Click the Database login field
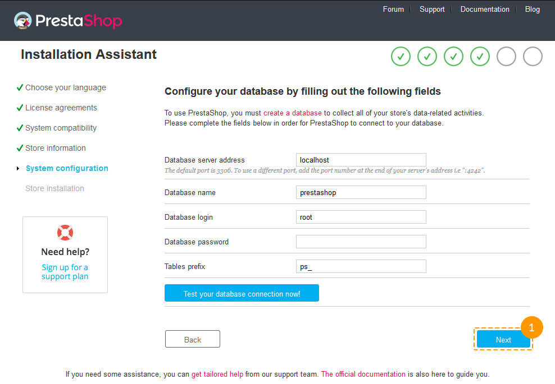The width and height of the screenshot is (555, 384). 361,217
